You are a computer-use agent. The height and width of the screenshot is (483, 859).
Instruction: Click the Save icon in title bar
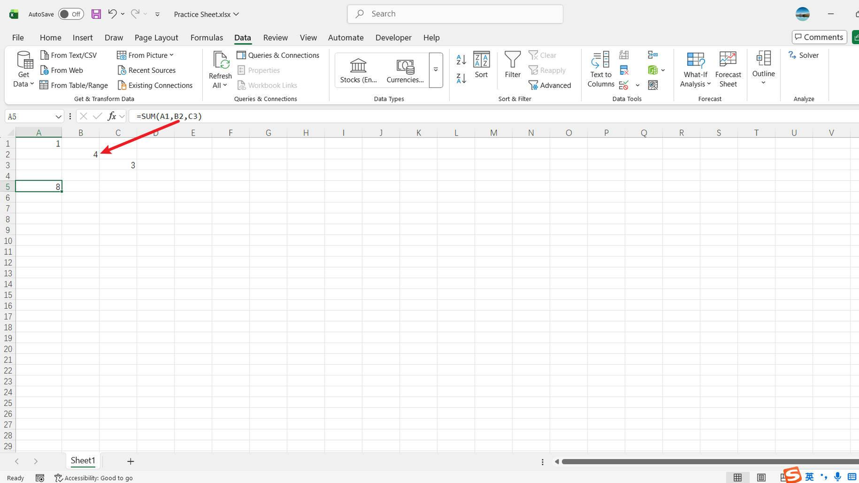[x=96, y=14]
